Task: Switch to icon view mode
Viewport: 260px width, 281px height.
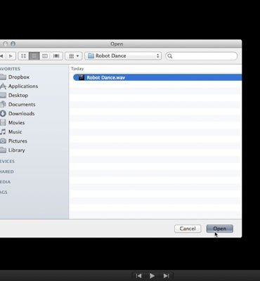Action: (x=23, y=56)
